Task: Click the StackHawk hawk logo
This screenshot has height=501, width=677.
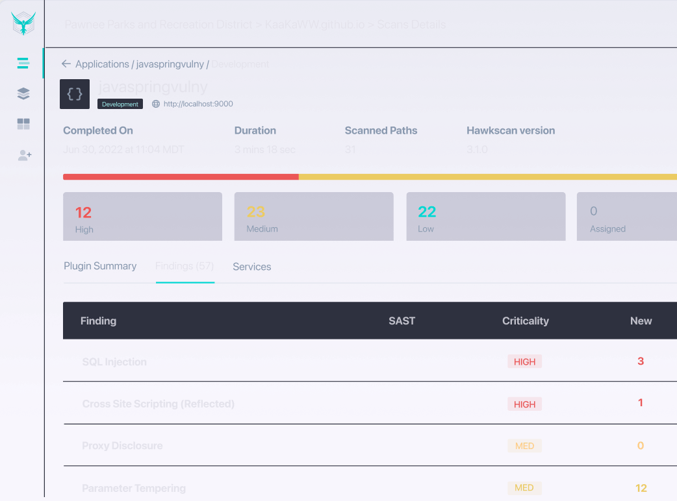Action: tap(23, 25)
